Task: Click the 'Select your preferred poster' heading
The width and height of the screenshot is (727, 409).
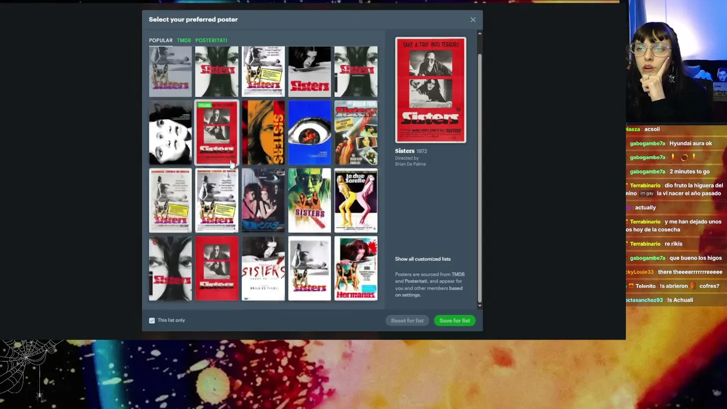Action: (193, 19)
